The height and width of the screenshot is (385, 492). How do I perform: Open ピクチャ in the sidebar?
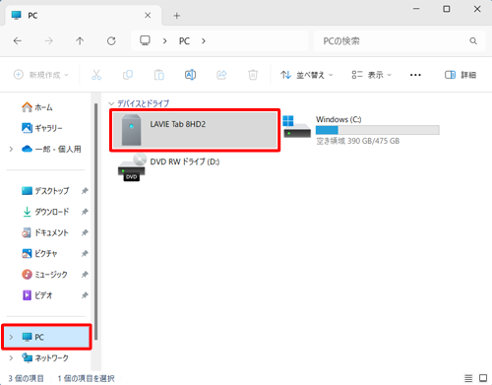pos(39,253)
